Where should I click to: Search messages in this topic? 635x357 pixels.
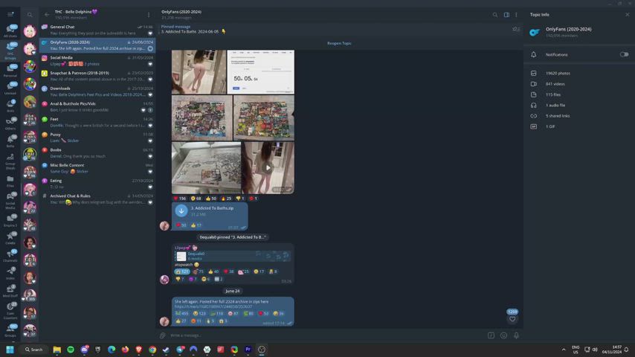click(x=495, y=15)
